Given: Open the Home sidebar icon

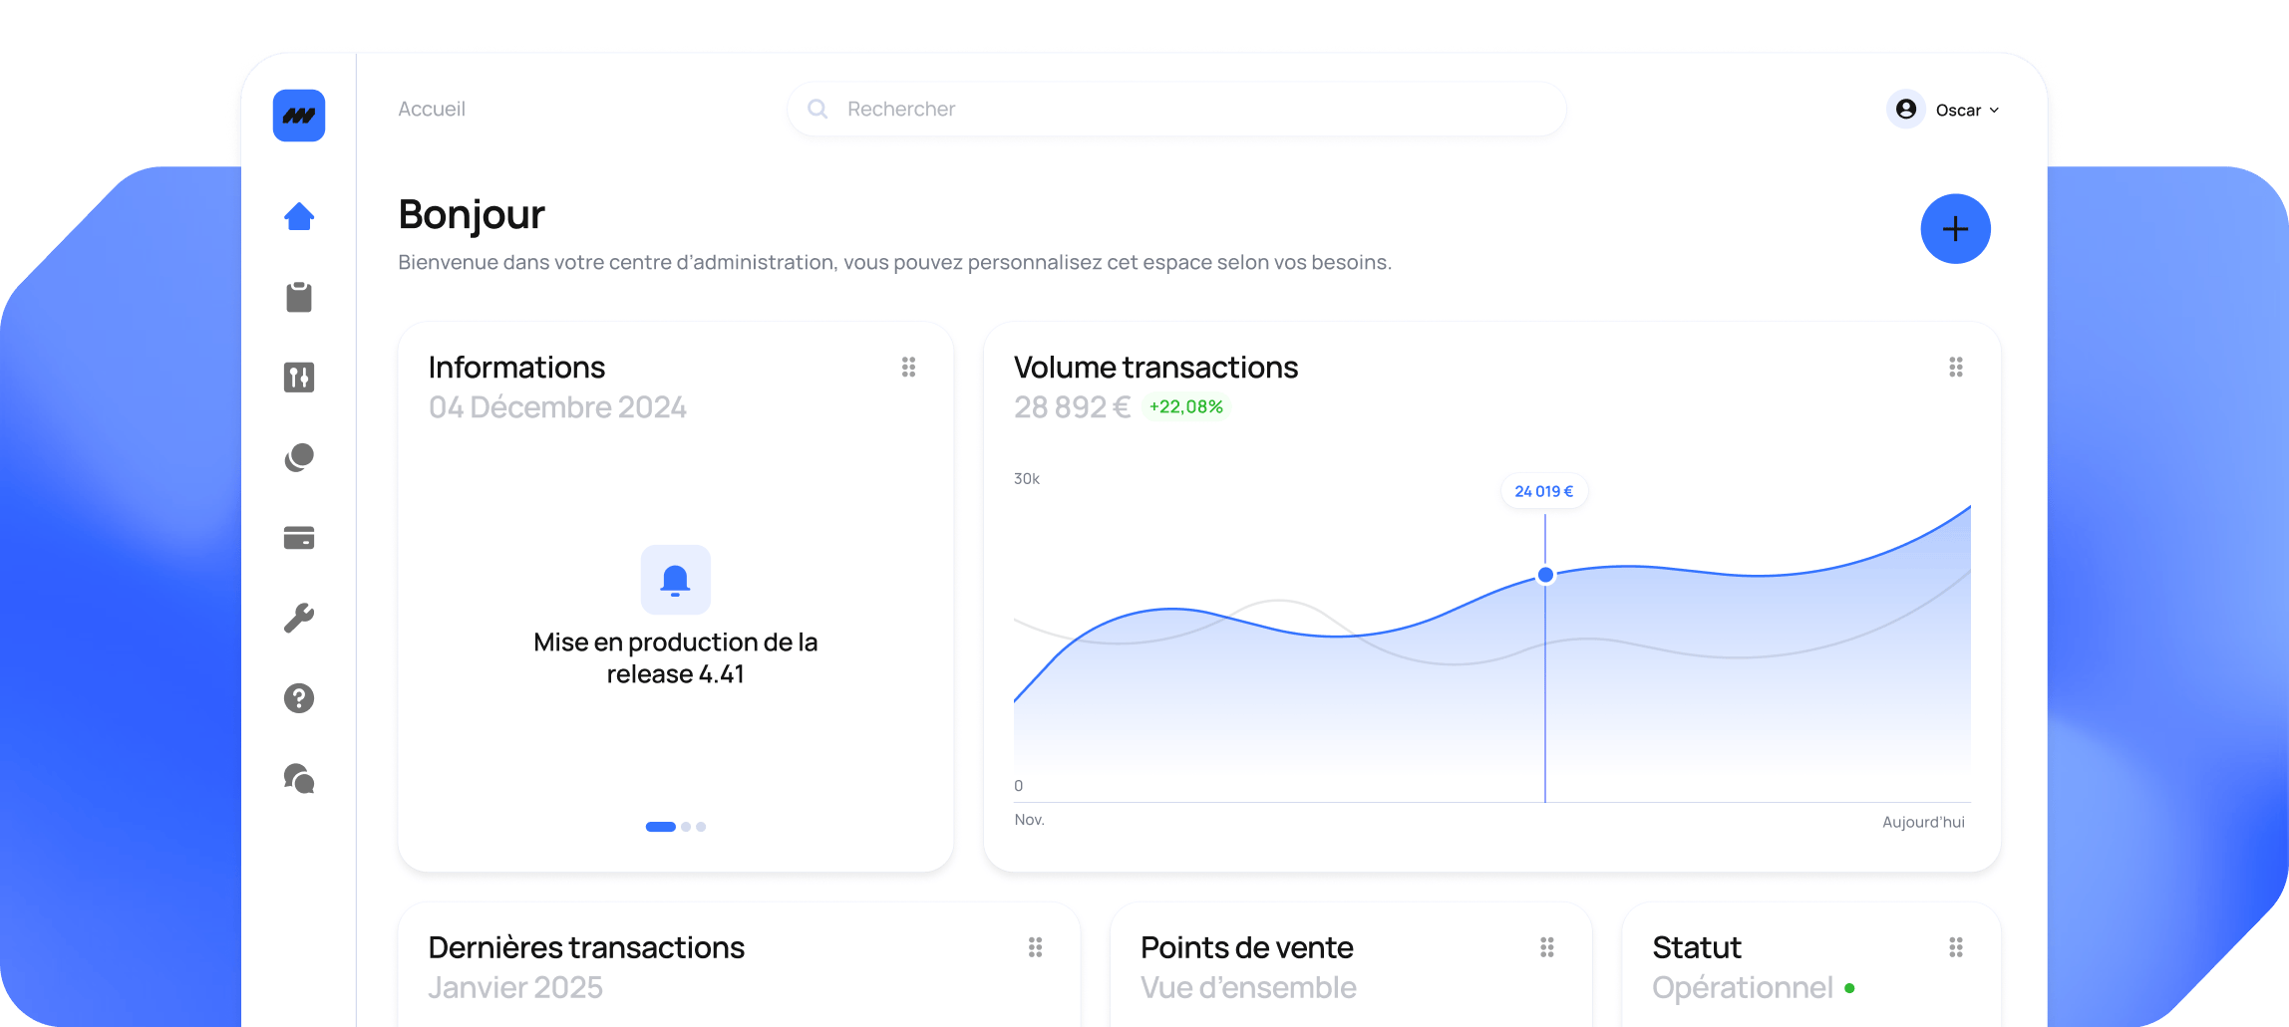Looking at the screenshot, I should (299, 216).
